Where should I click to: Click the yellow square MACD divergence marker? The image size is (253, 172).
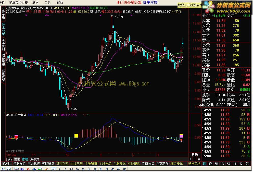tap(76, 136)
